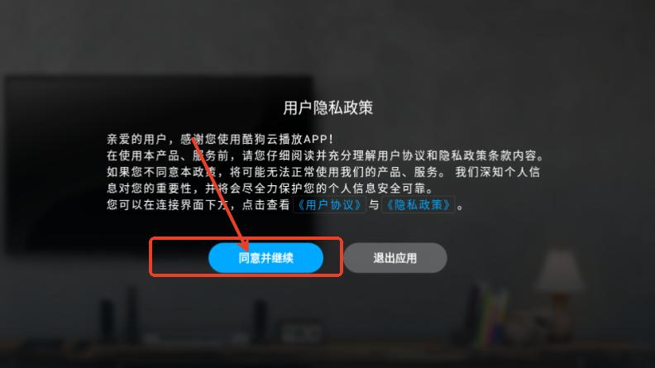Image resolution: width=655 pixels, height=368 pixels.
Task: Click the gray 退出应用 button
Action: pos(395,258)
